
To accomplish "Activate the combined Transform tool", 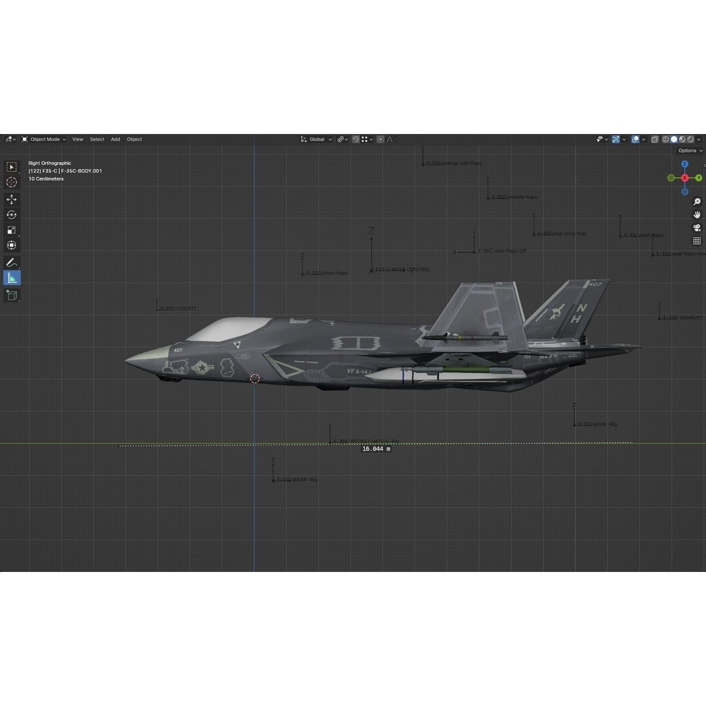I will (x=12, y=245).
